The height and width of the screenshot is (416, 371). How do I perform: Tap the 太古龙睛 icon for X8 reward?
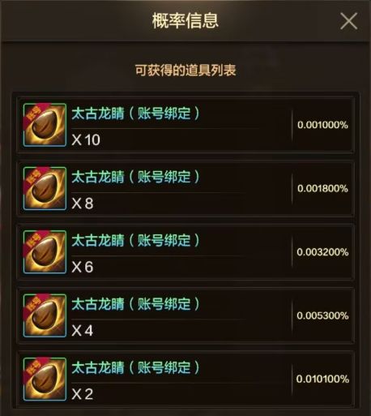pos(45,189)
